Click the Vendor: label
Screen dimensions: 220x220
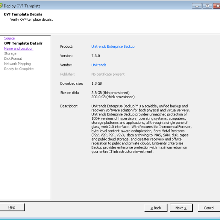pyautogui.click(x=66, y=65)
